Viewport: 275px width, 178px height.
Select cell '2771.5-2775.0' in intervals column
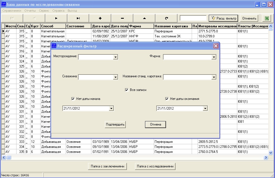[x=217, y=31]
